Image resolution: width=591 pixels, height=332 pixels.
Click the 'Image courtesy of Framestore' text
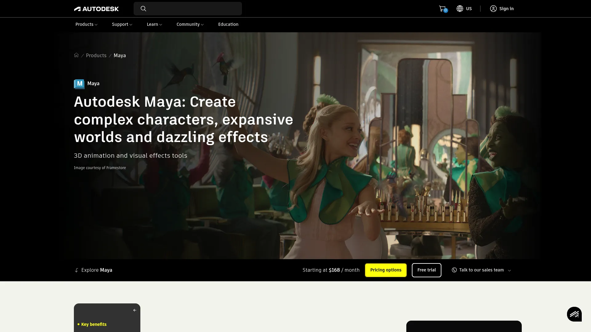pyautogui.click(x=100, y=168)
